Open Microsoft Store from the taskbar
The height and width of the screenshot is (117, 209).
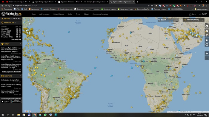tap(24, 115)
